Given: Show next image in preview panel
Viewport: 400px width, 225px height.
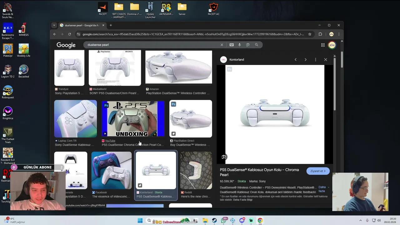Looking at the screenshot, I should tap(306, 60).
